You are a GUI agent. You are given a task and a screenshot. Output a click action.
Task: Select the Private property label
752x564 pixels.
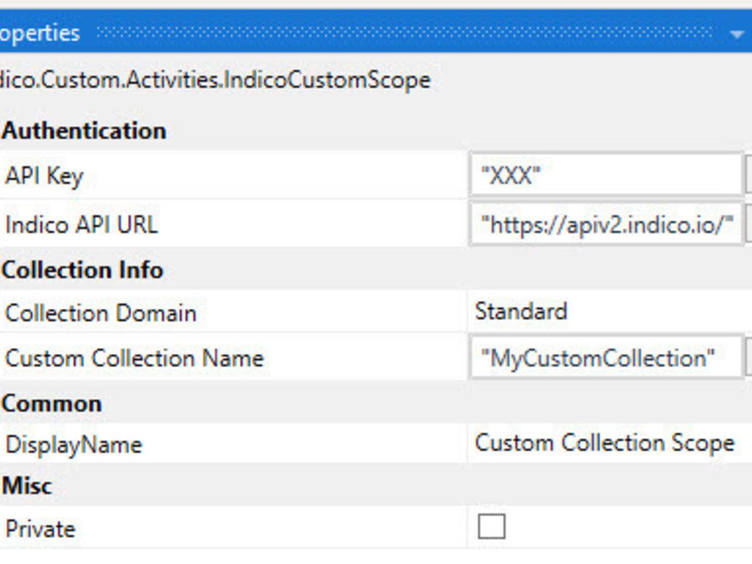[x=40, y=529]
